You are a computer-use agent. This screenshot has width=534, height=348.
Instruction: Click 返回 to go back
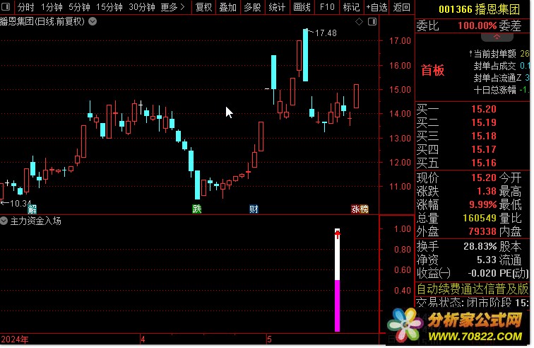401,7
